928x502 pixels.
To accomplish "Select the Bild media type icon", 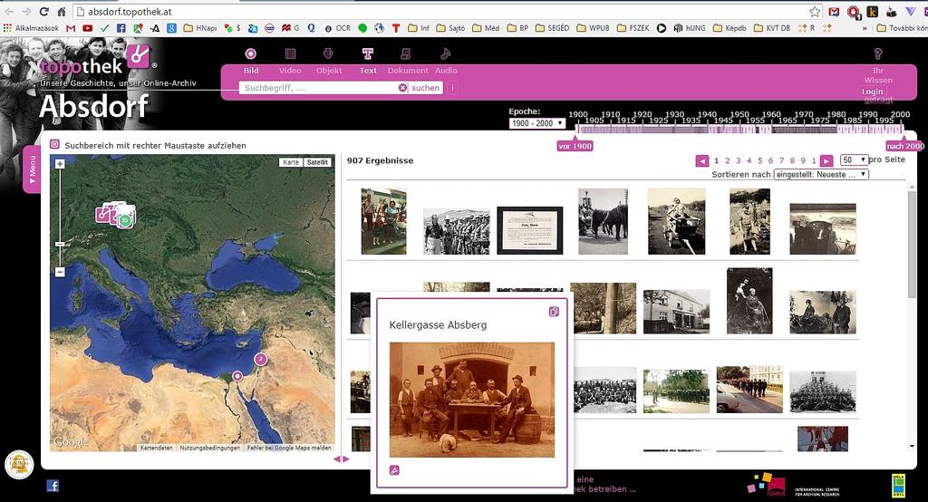I will click(x=251, y=53).
